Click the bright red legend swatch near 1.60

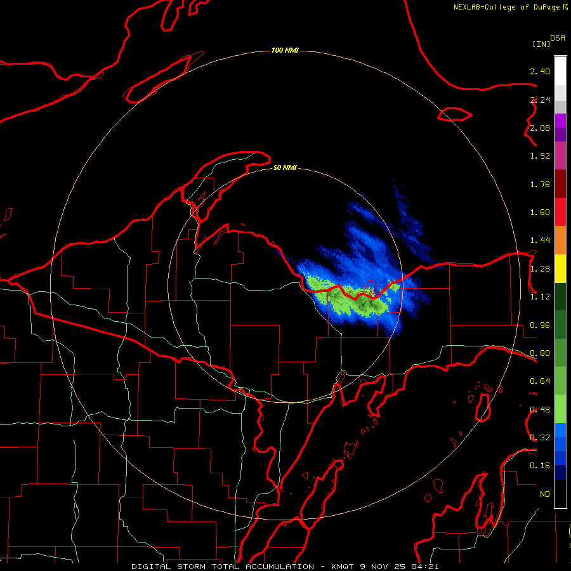[x=560, y=212]
